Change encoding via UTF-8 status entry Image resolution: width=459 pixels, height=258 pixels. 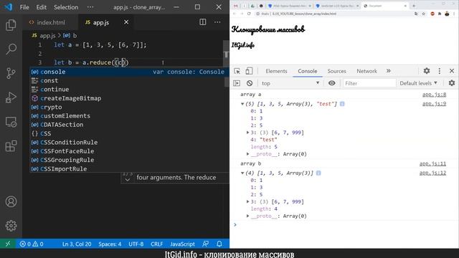[136, 244]
